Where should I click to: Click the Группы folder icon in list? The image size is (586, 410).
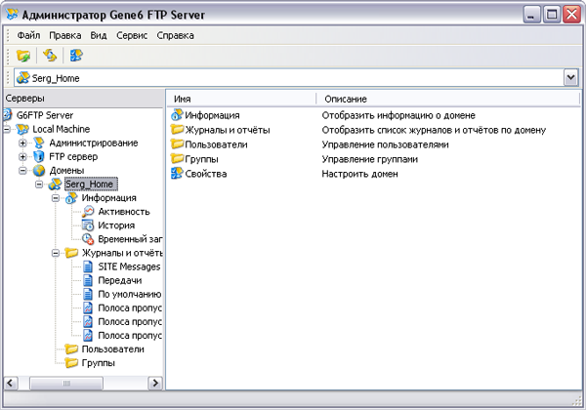pyautogui.click(x=177, y=159)
